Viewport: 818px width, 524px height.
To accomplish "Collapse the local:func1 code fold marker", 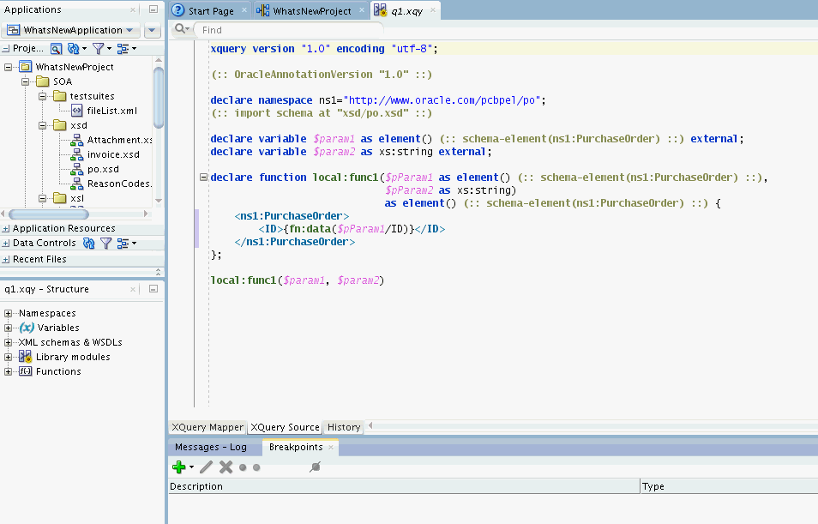I will tap(203, 178).
